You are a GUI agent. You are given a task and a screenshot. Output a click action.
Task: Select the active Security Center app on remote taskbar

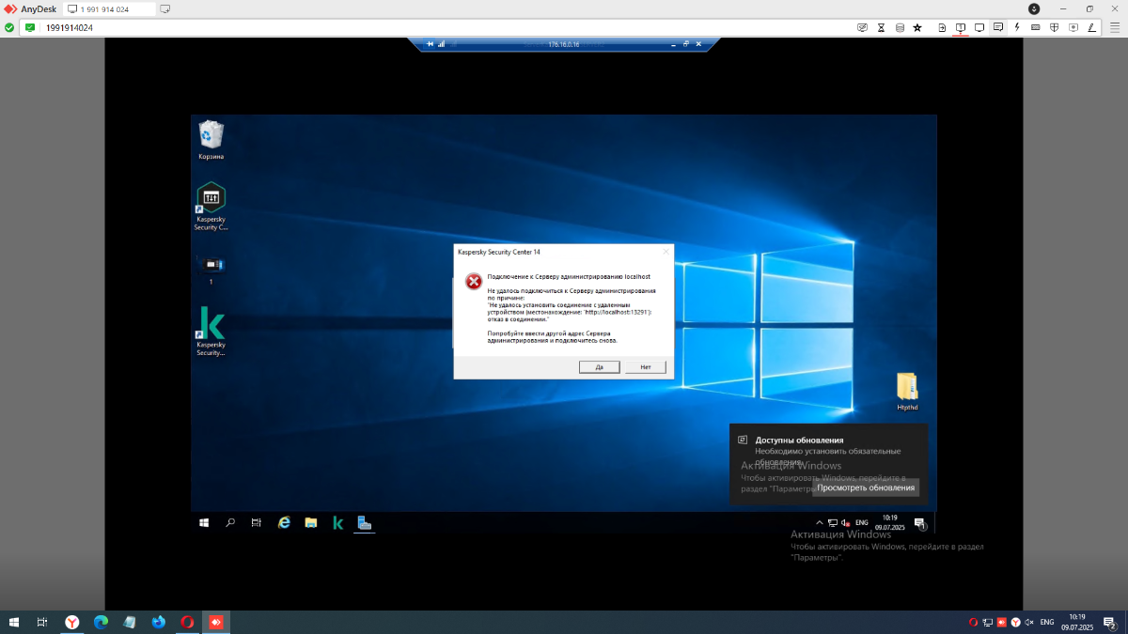click(x=364, y=523)
